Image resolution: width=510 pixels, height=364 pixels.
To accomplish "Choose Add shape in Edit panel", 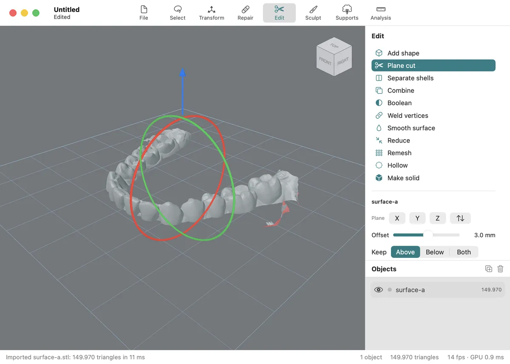I will [433, 53].
